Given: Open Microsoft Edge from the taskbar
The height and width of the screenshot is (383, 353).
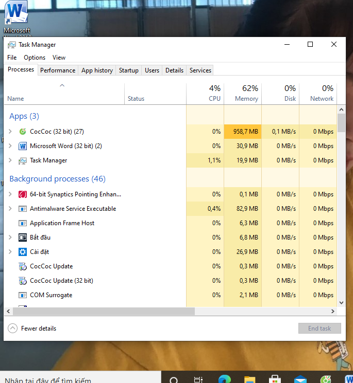Looking at the screenshot, I should [x=225, y=378].
